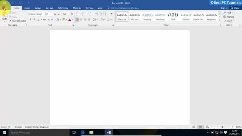The image size is (242, 136).
Task: Decrease font size with the shrink font icon
Action: pyautogui.click(x=59, y=14)
